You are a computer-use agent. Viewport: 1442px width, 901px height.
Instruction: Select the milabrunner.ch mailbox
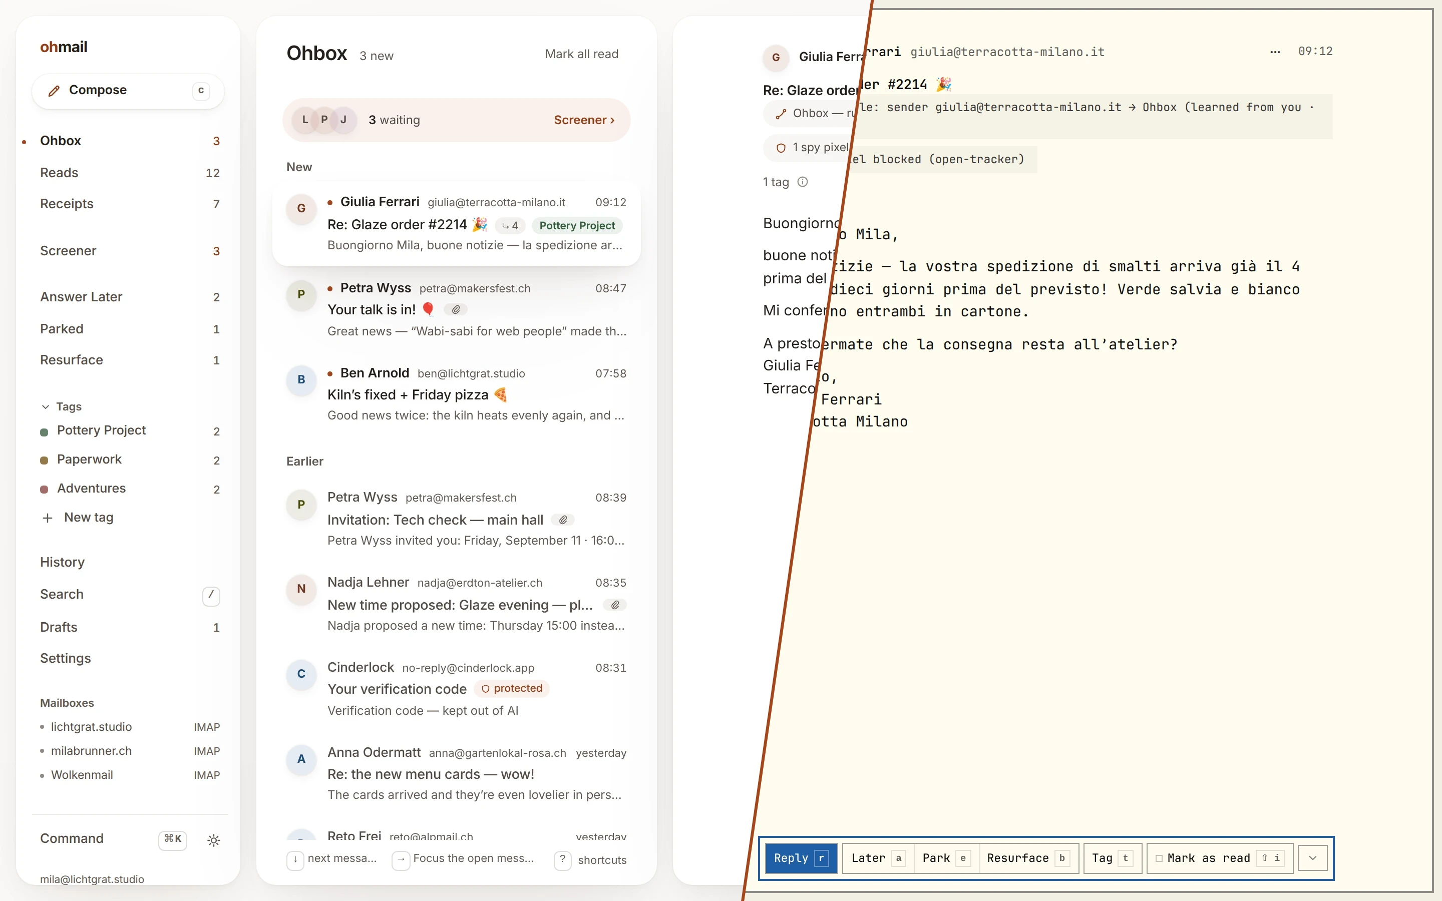point(130,751)
